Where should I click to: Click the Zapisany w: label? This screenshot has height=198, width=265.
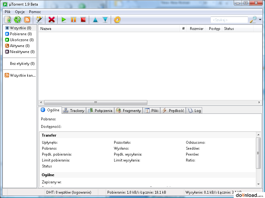[x=52, y=182]
